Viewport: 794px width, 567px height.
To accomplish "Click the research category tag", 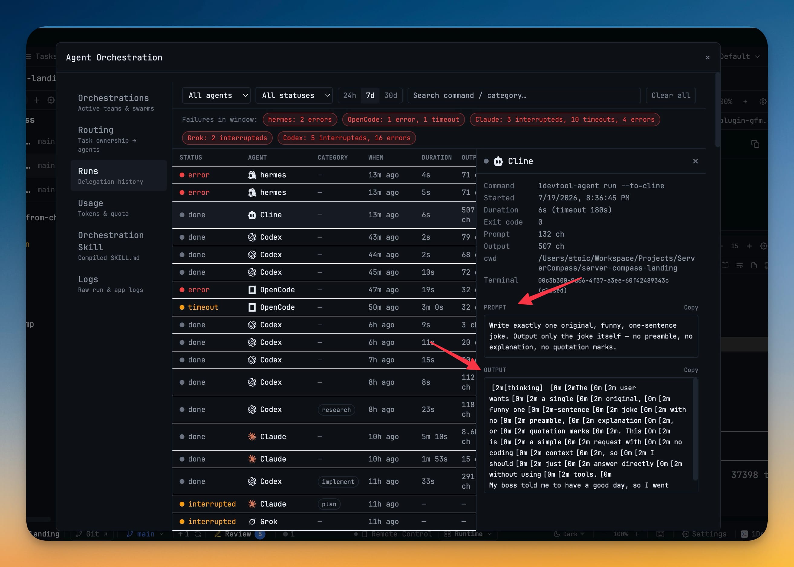I will point(336,410).
